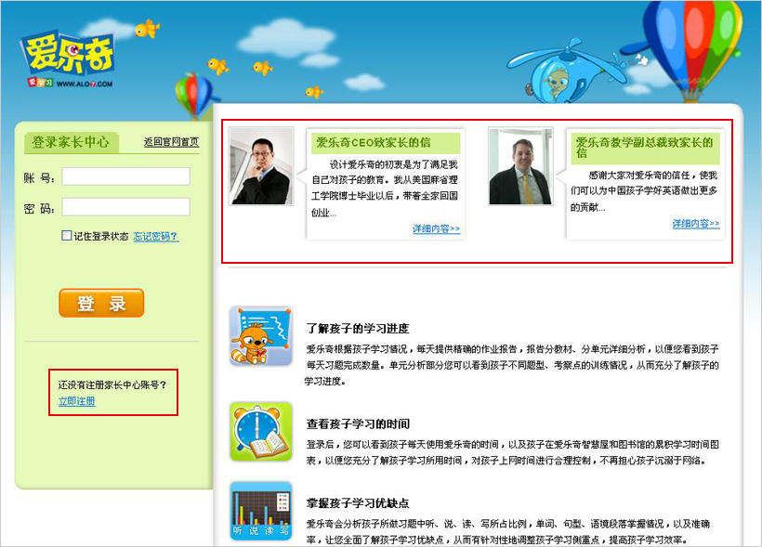This screenshot has width=762, height=547.
Task: Focus the 密码 input field
Action: pyautogui.click(x=125, y=207)
